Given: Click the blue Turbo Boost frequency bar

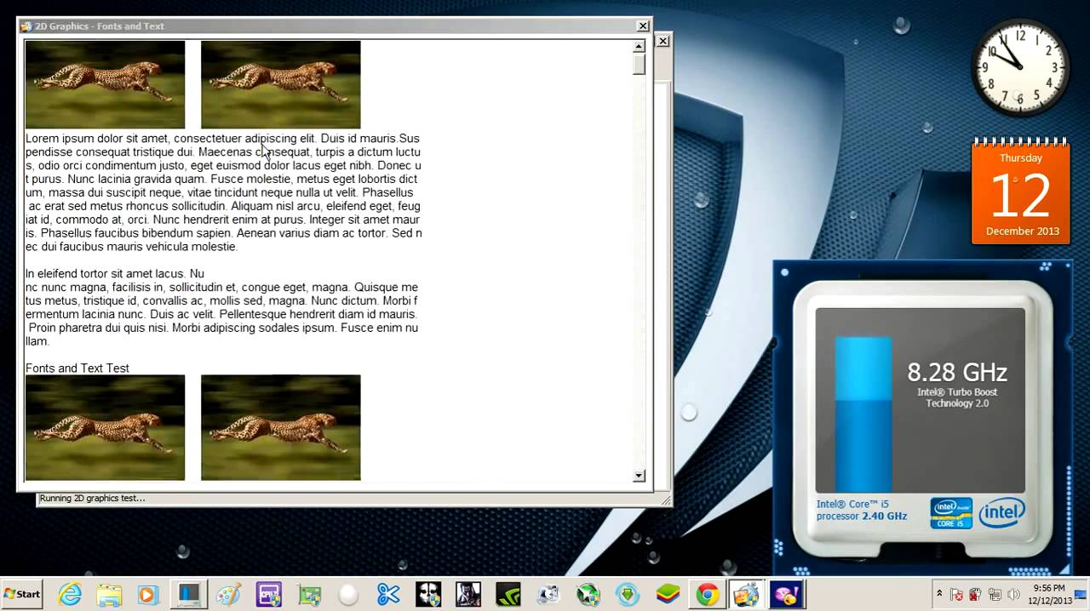Looking at the screenshot, I should [863, 414].
